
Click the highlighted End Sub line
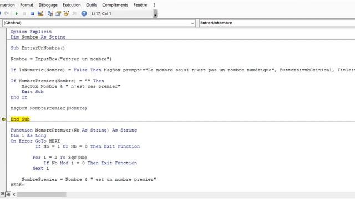pyautogui.click(x=20, y=119)
